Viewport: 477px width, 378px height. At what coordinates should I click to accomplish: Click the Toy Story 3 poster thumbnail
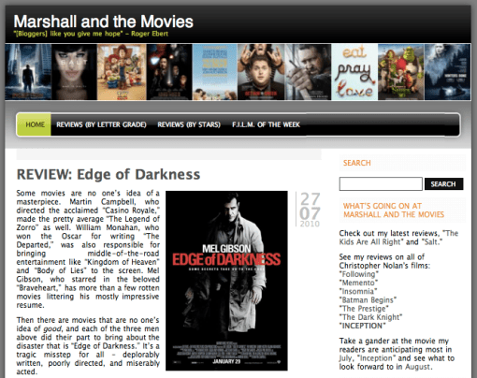click(x=122, y=72)
